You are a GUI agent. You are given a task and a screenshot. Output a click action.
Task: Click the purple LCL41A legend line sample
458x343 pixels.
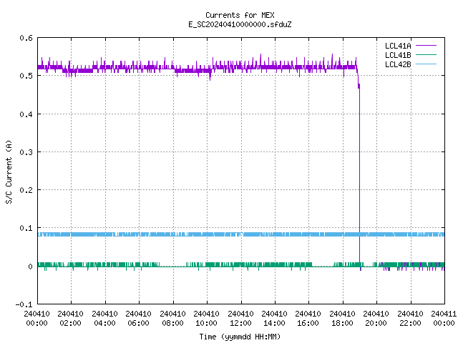(x=426, y=46)
